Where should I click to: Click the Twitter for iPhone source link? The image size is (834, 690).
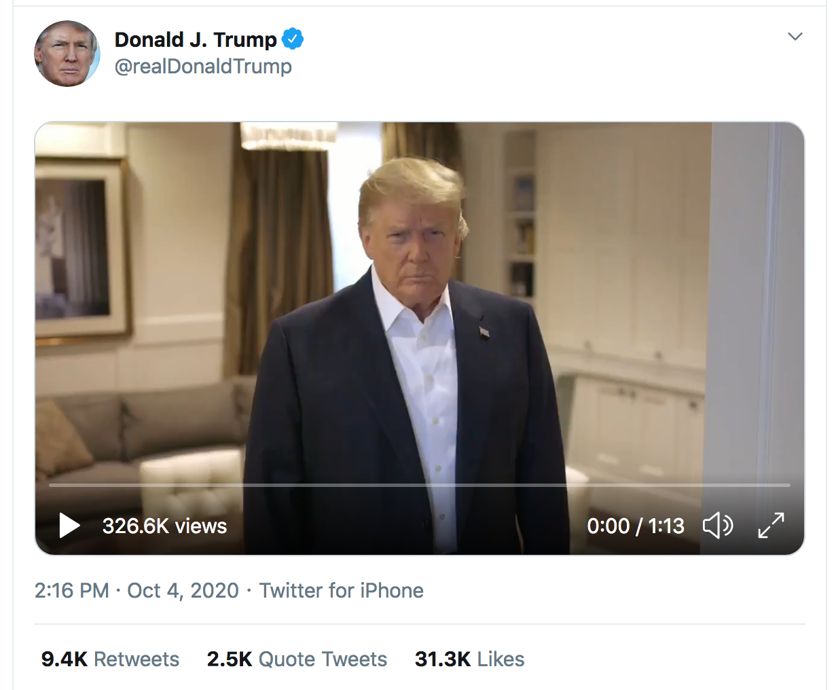coord(341,590)
